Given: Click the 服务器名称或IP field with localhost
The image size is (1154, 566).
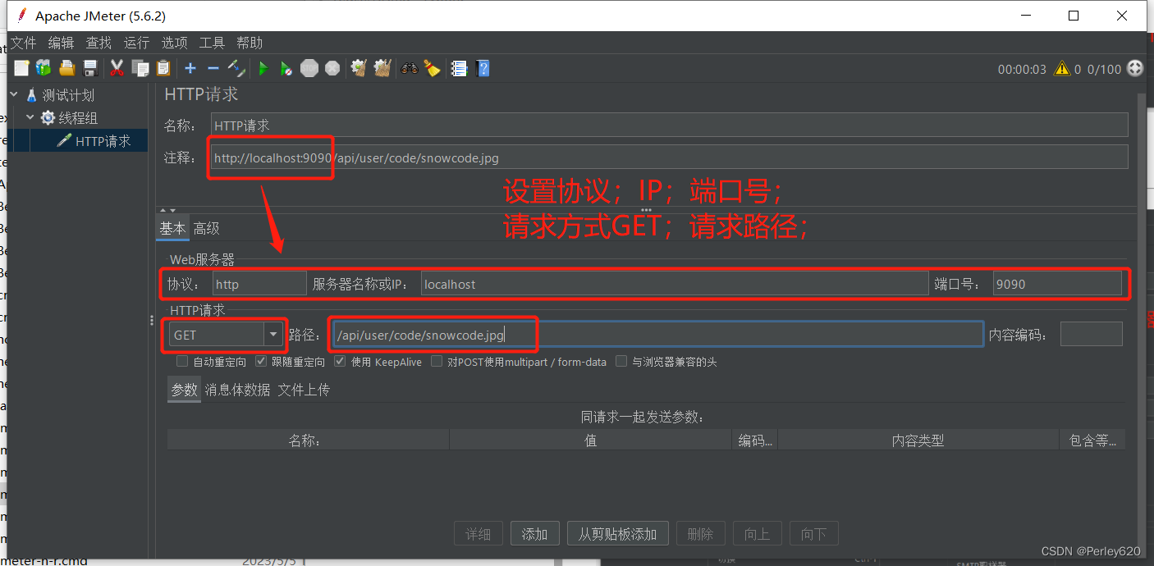Looking at the screenshot, I should coord(675,284).
